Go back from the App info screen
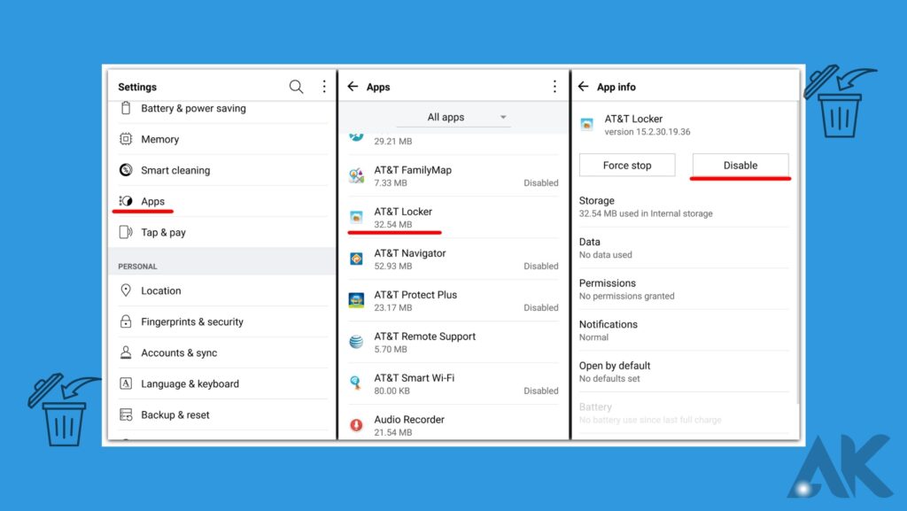Image resolution: width=907 pixels, height=511 pixels. click(x=583, y=87)
